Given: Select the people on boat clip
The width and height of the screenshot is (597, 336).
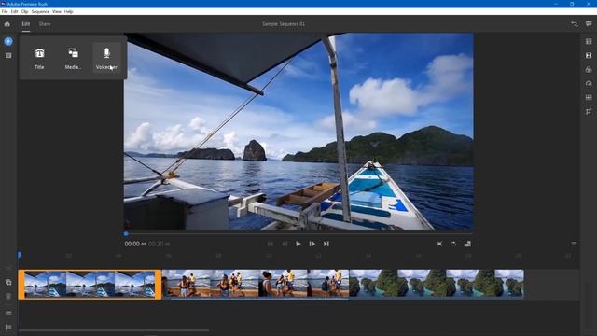Looking at the screenshot, I should (x=256, y=284).
